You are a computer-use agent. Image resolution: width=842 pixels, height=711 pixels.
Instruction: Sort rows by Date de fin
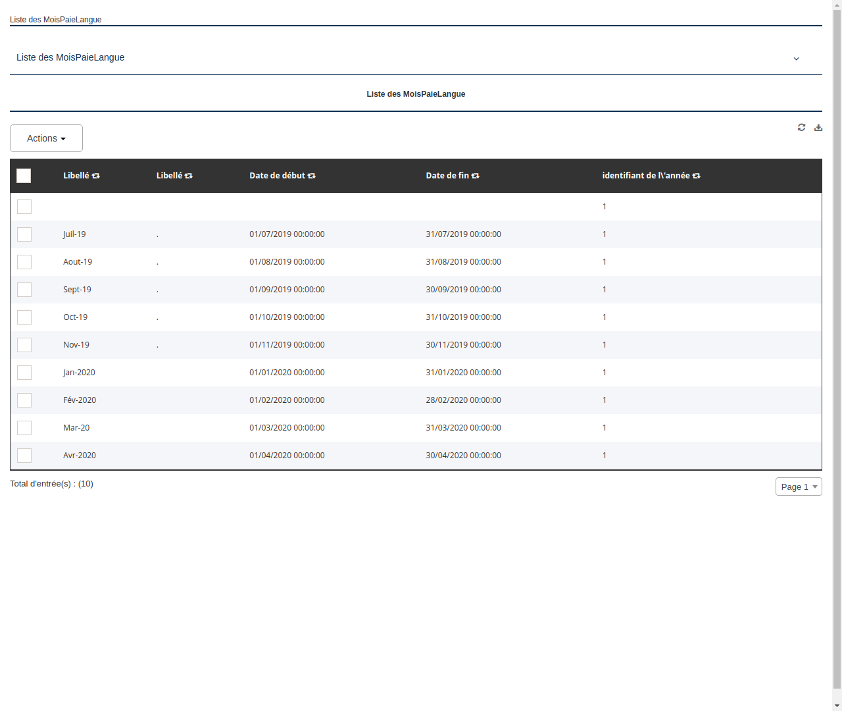click(475, 176)
